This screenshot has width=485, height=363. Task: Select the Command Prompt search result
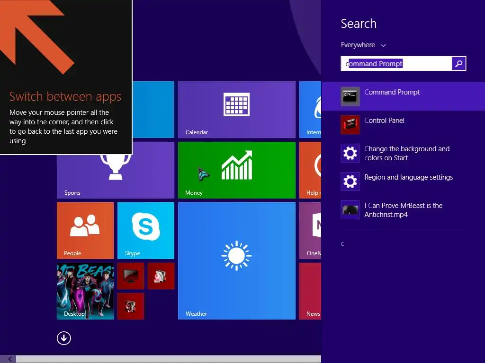(404, 96)
